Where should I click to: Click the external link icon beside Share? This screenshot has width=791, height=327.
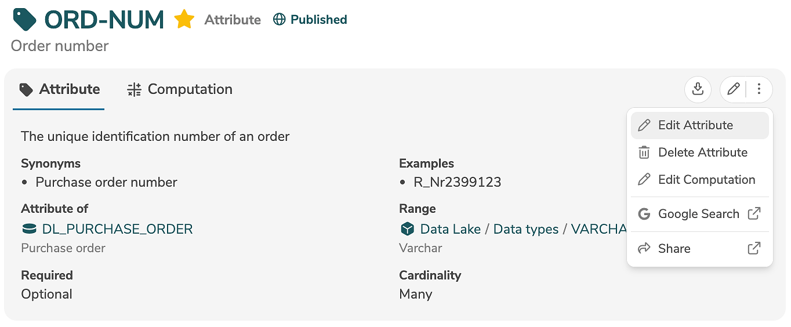pos(754,248)
